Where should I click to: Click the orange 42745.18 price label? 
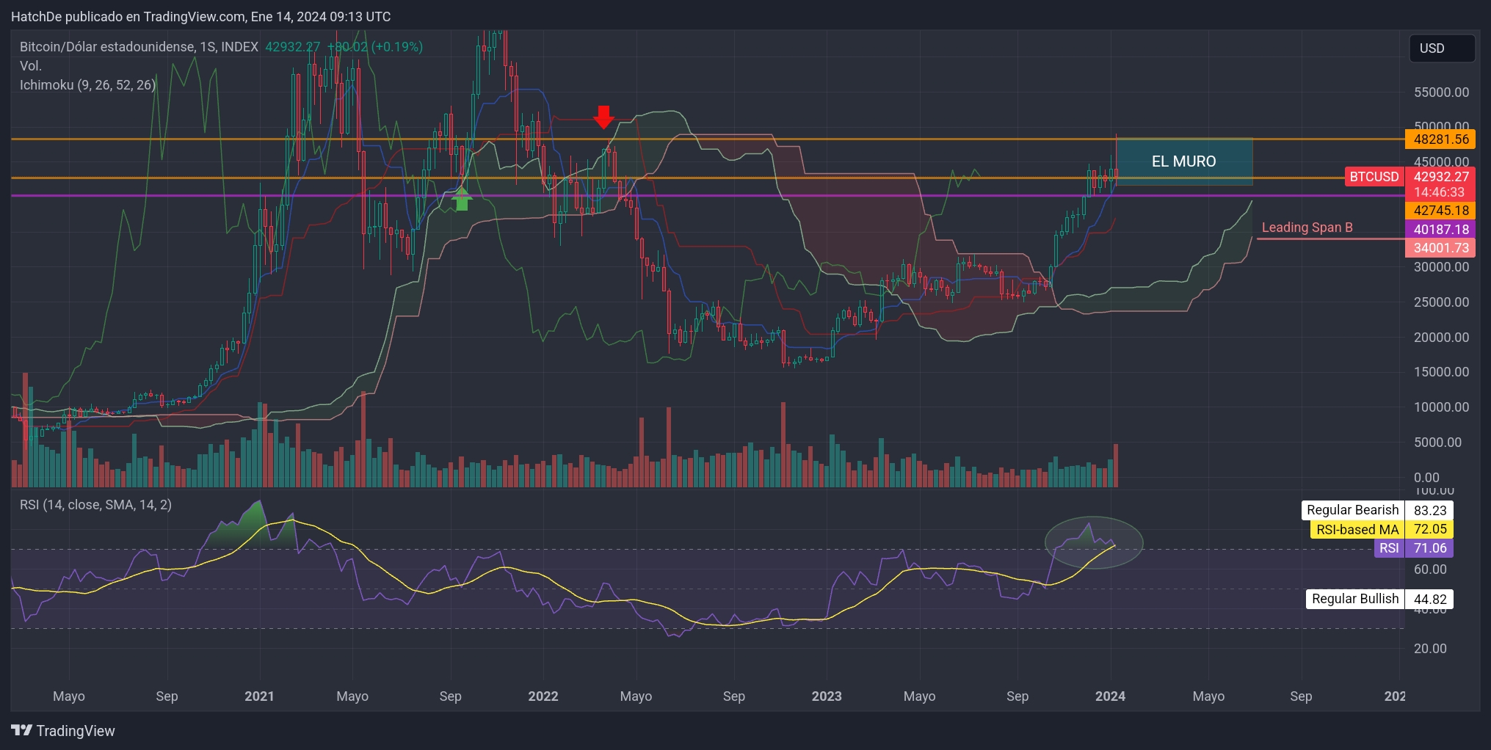point(1440,211)
